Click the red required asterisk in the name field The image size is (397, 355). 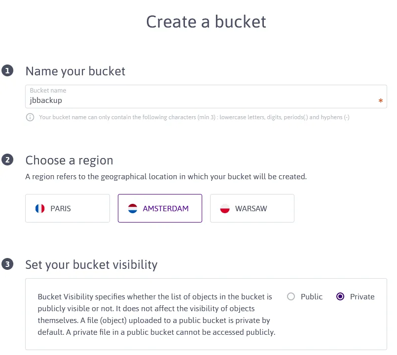(x=380, y=101)
